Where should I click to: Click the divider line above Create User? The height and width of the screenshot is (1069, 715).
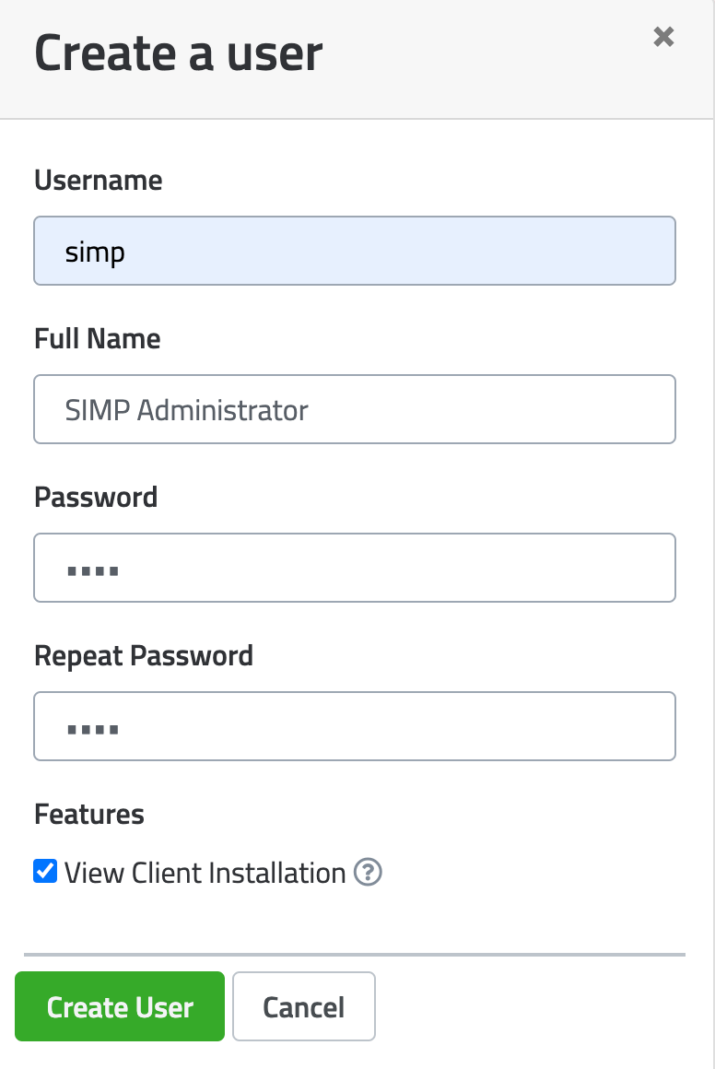[x=355, y=954]
